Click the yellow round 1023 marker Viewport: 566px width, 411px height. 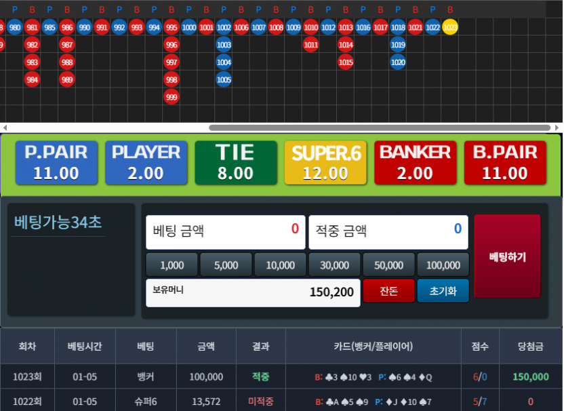click(x=449, y=28)
